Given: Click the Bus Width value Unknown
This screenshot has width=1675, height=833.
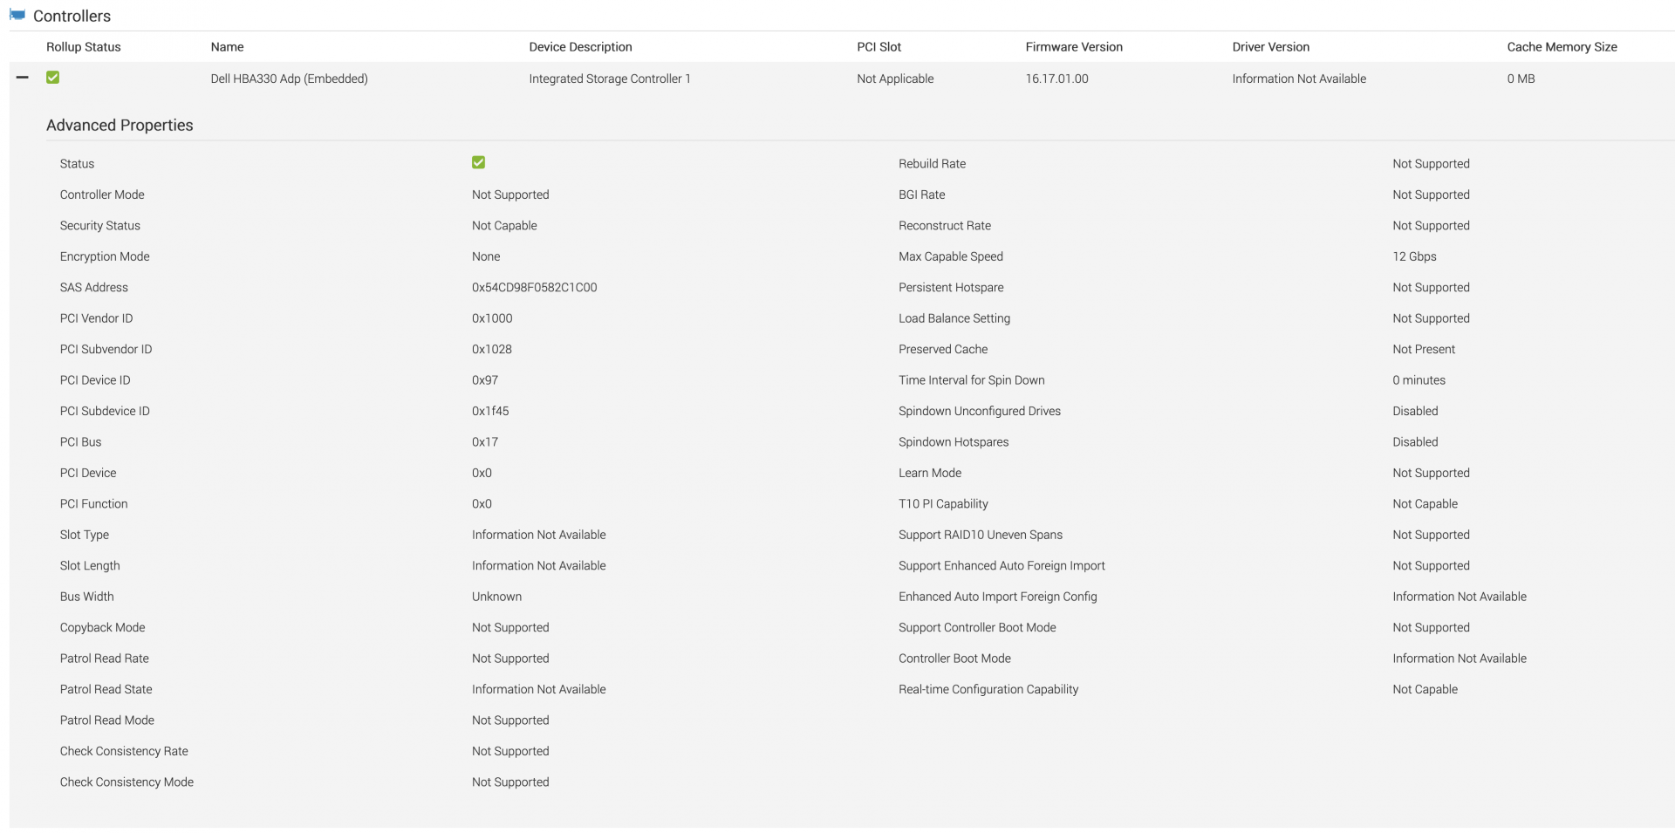Looking at the screenshot, I should pyautogui.click(x=496, y=597).
